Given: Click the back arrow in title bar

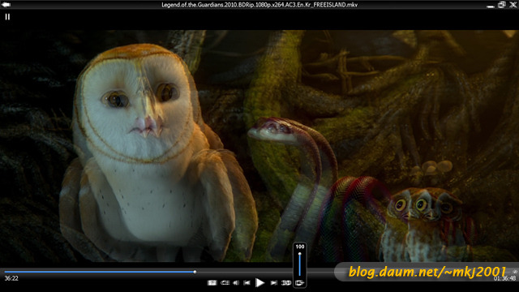Looking at the screenshot, I should tap(6, 5).
